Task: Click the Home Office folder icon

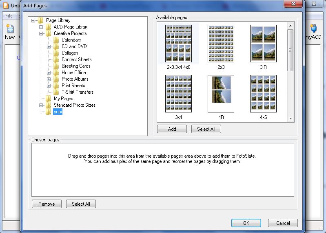Action: coord(56,73)
